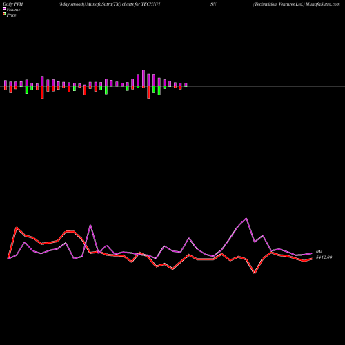The image size is (345, 345).
Task: Click the '0M' volume value label
Action: (319, 252)
